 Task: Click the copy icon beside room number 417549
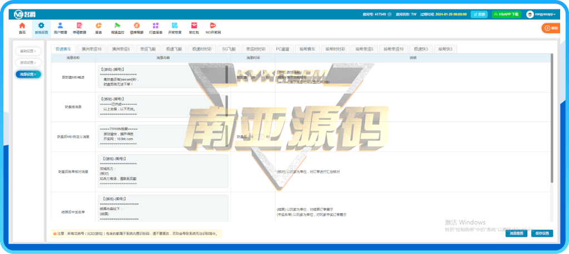390,14
